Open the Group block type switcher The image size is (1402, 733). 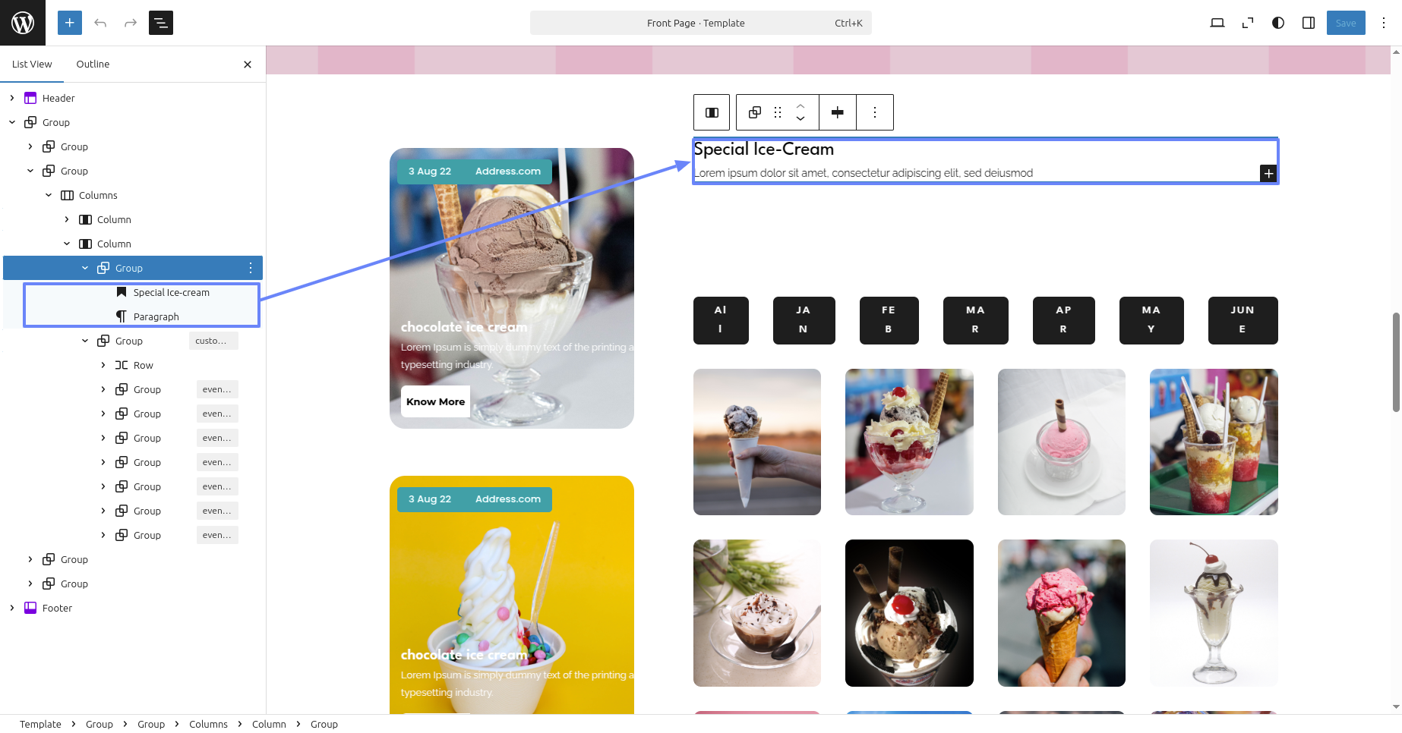click(x=755, y=112)
